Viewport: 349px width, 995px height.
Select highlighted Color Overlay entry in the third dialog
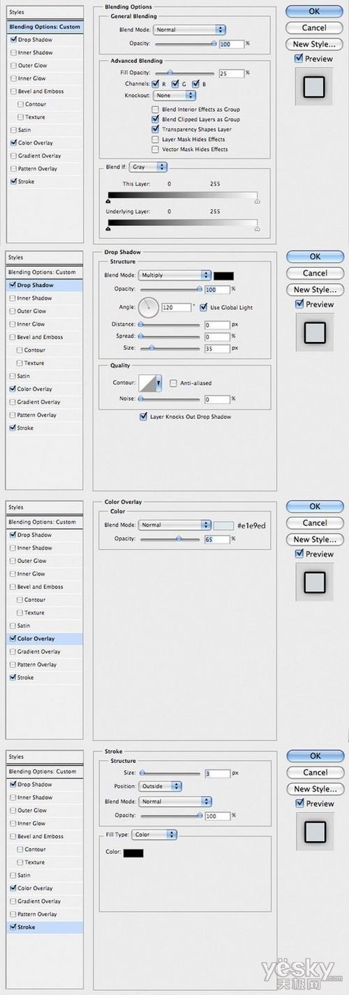44,638
